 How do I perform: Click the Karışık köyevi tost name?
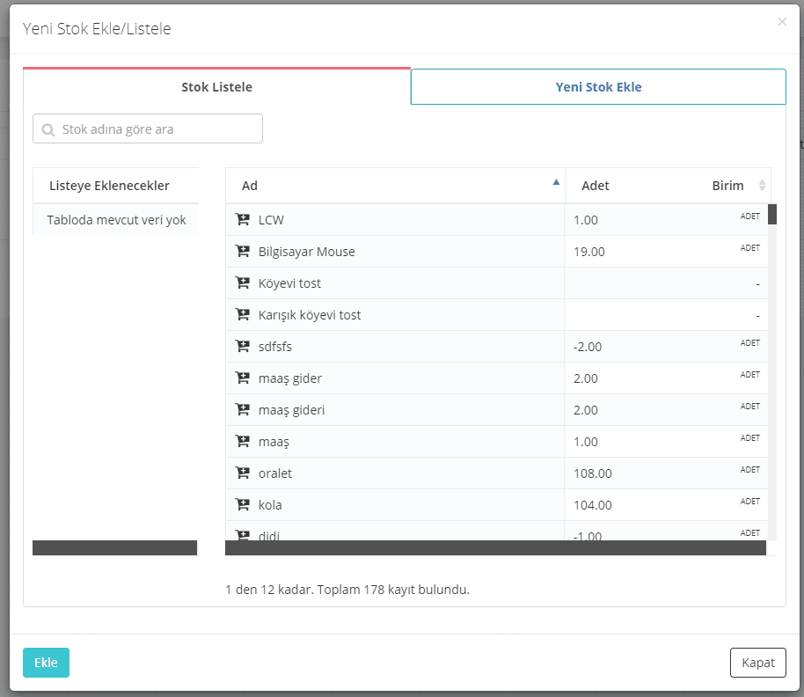[x=310, y=315]
